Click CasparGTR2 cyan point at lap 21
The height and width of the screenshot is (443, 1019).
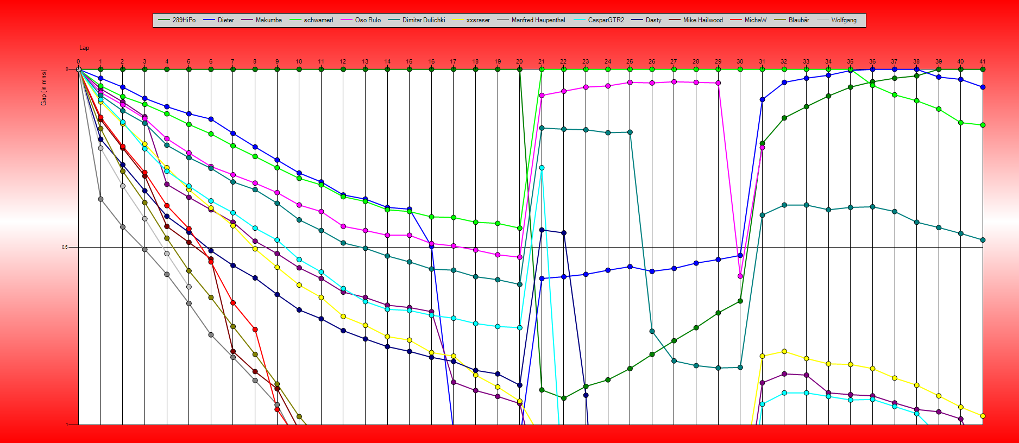click(x=542, y=168)
